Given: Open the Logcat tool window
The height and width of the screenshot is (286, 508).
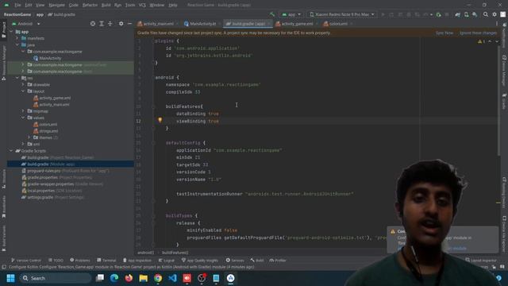Looking at the screenshot, I should [x=167, y=261].
